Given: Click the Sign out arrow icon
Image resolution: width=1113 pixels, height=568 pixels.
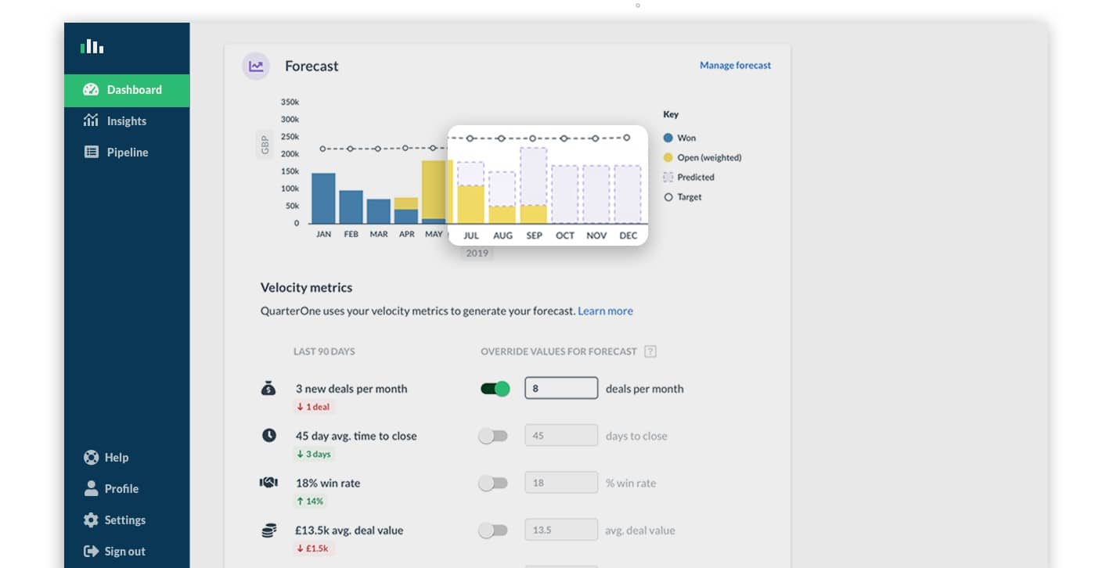Looking at the screenshot, I should pos(91,552).
